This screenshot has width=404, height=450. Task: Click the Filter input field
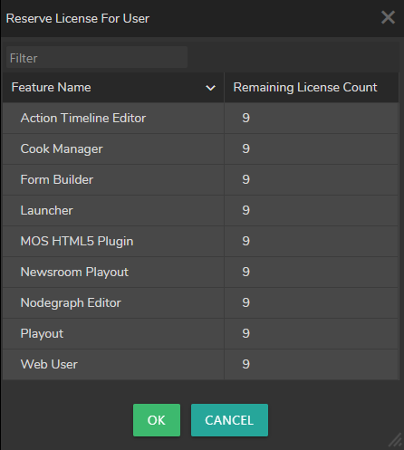pos(97,57)
